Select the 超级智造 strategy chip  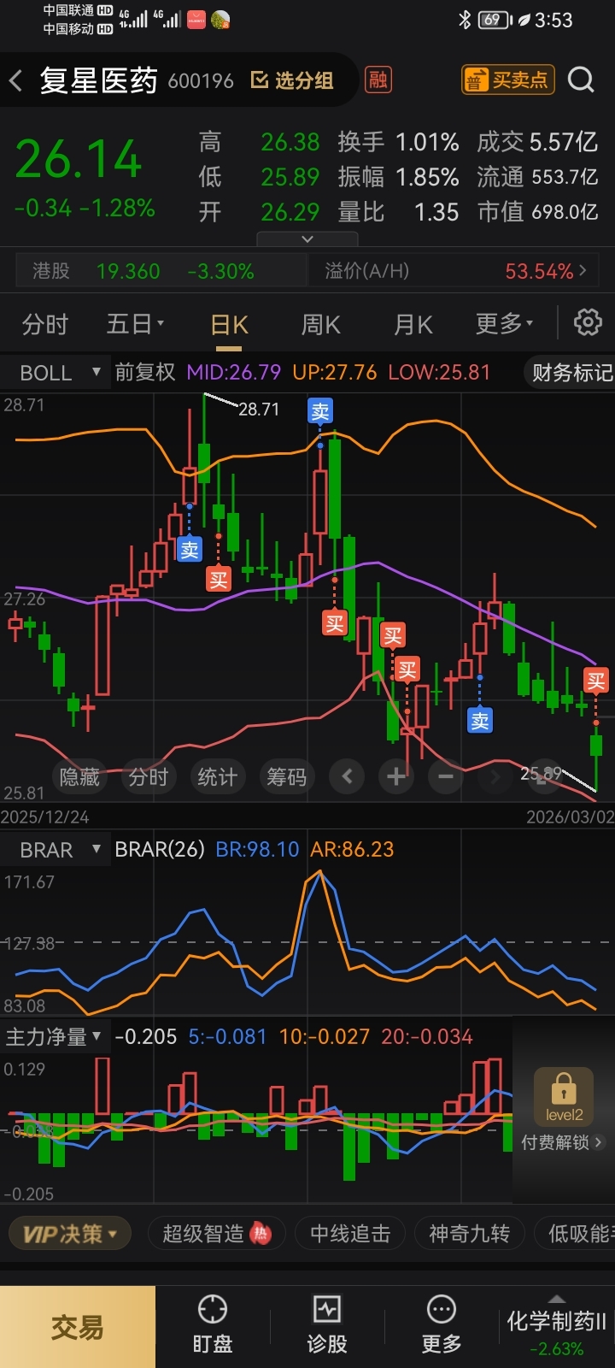pos(215,1234)
